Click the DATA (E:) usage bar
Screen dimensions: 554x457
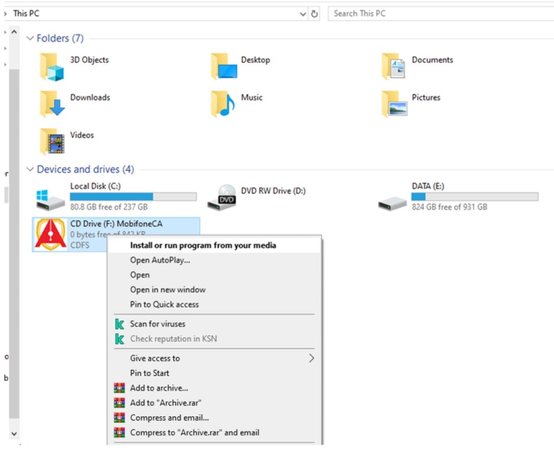coord(475,197)
